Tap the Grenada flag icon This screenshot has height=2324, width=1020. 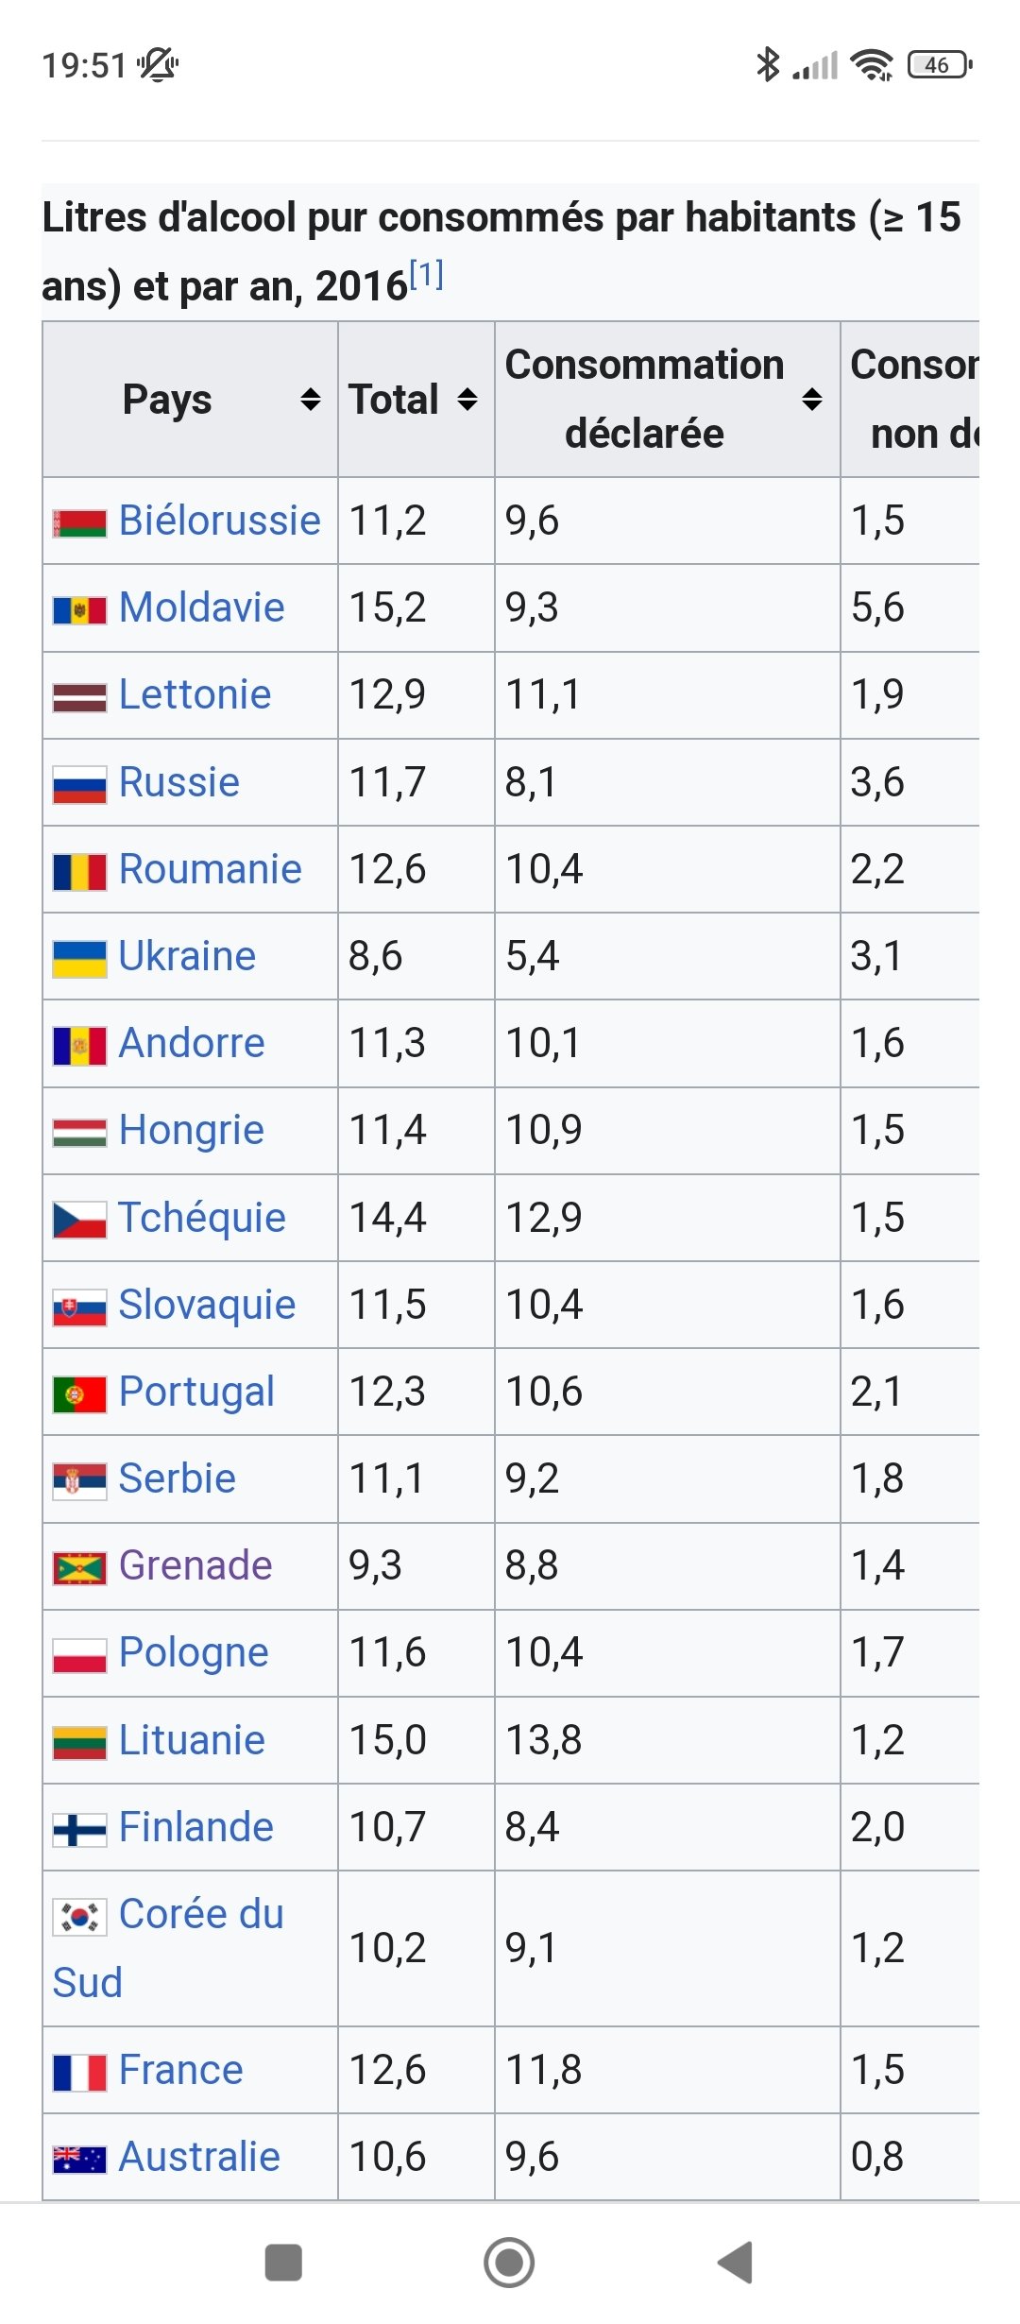(x=79, y=1568)
